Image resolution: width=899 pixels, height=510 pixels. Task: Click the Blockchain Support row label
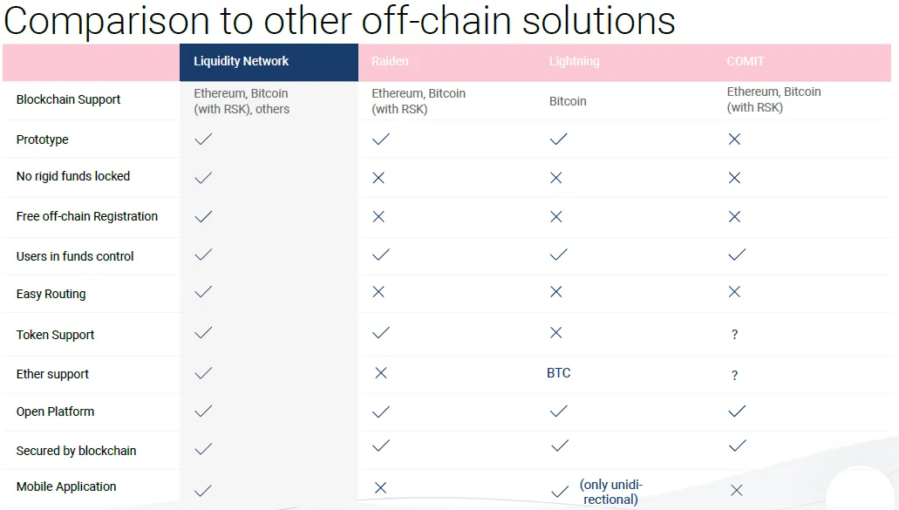click(68, 99)
